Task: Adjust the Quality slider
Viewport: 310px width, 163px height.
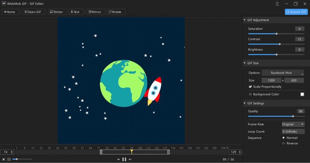Action: coord(276,116)
